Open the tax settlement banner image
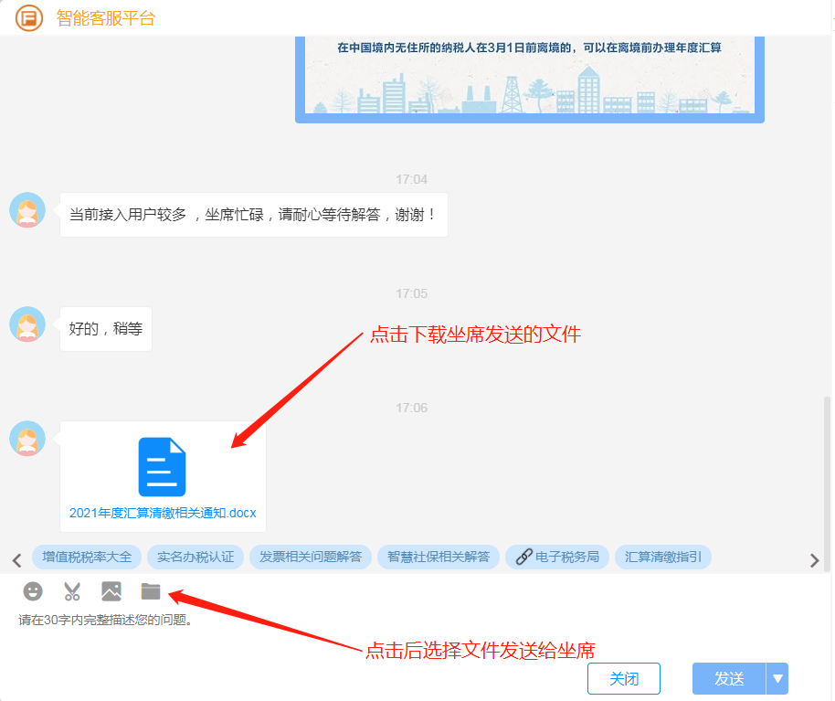Viewport: 835px width, 701px height. (530, 80)
